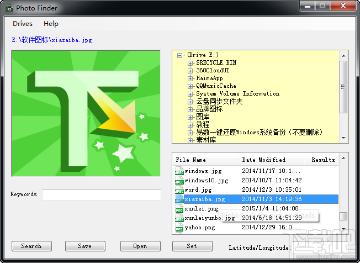Click the folder tree scrollbar thumb
This screenshot has height=263, width=360.
tap(343, 87)
